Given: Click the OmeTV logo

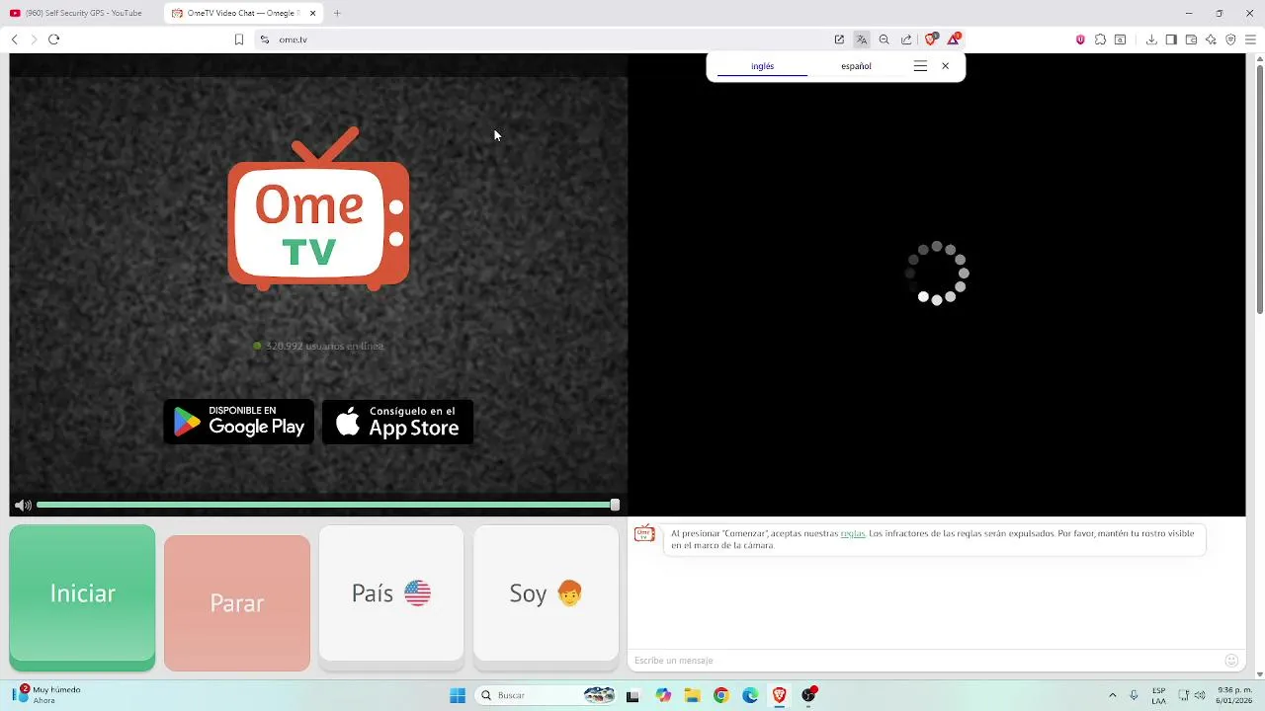Looking at the screenshot, I should [x=318, y=209].
